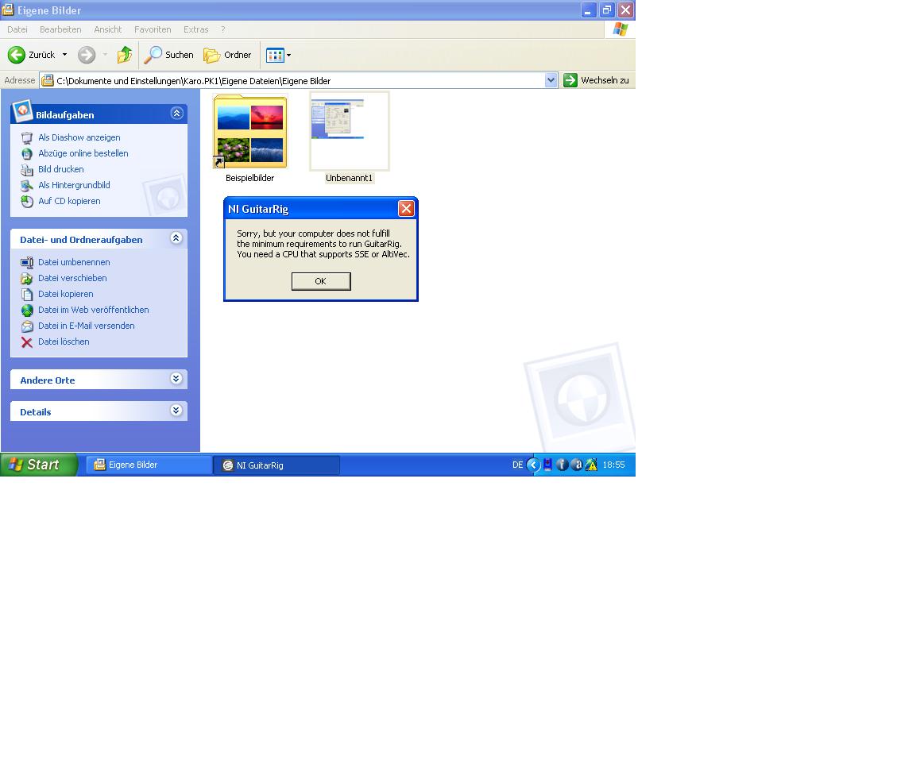Open the Zurück history dropdown arrow

(65, 55)
